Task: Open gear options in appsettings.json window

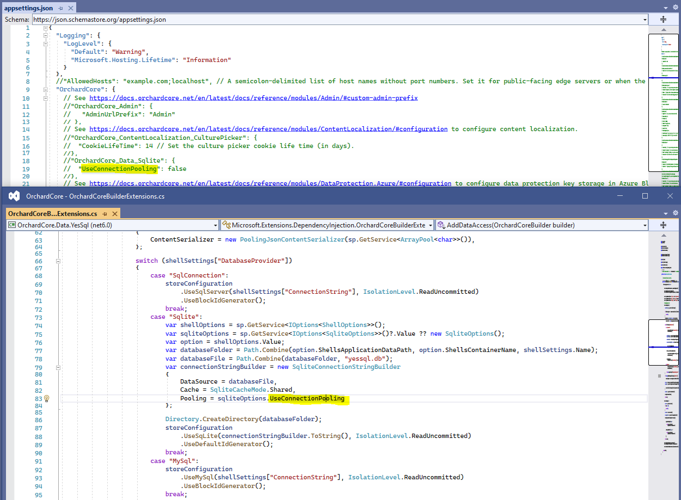Action: point(676,8)
